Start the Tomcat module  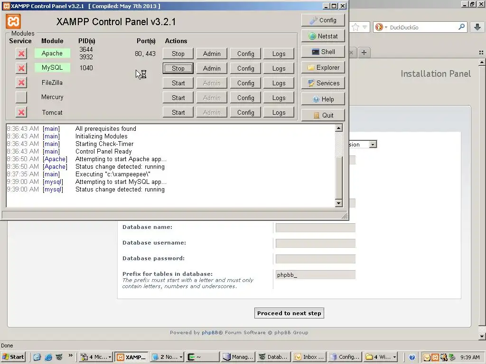click(178, 112)
